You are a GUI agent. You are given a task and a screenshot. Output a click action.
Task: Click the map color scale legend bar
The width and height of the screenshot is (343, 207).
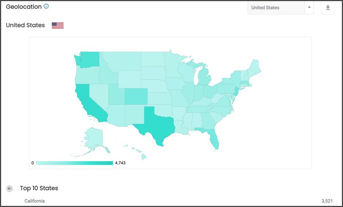click(x=75, y=163)
